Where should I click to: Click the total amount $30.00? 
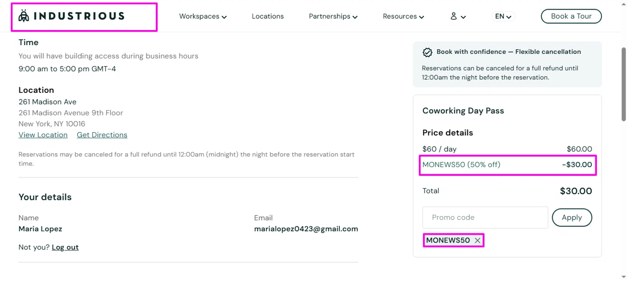[x=576, y=191]
